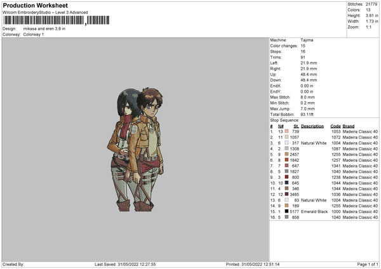Pick the white swatch in stop row 3
The image size is (381, 269).
287,143
